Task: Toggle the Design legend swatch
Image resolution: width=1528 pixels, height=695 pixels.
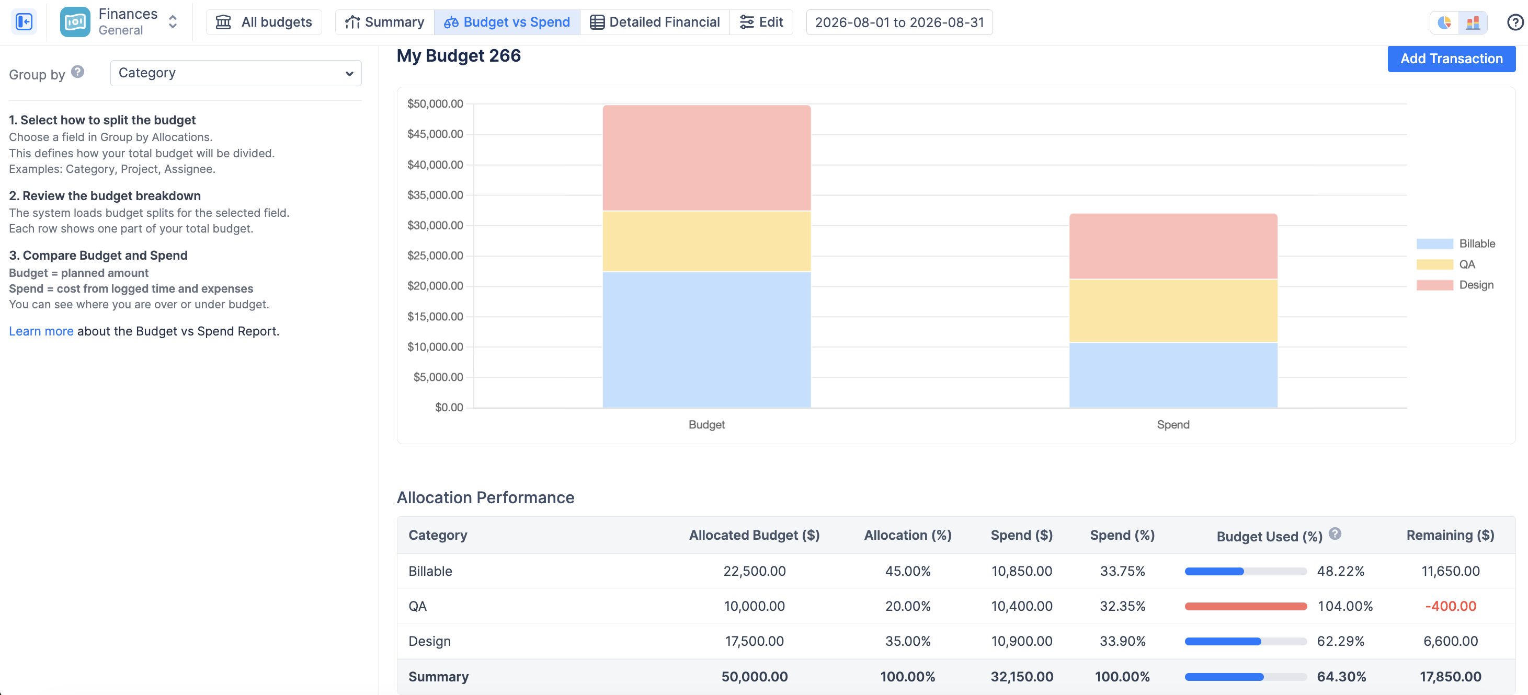Action: [x=1434, y=285]
